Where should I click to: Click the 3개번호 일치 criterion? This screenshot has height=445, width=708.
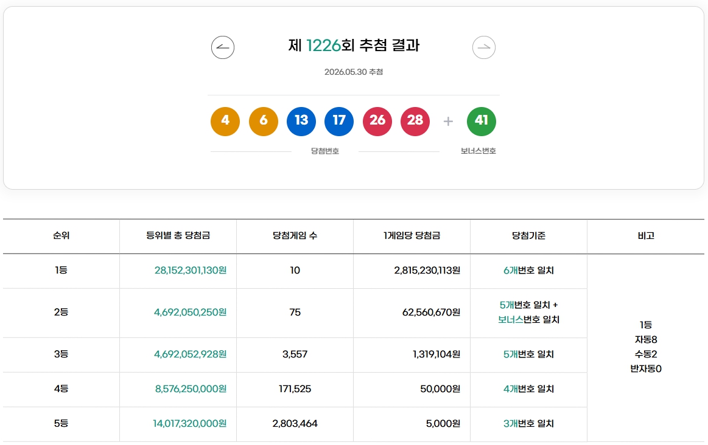[529, 423]
